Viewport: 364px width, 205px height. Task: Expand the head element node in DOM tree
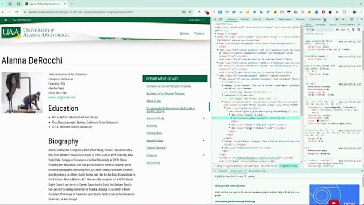(x=216, y=34)
